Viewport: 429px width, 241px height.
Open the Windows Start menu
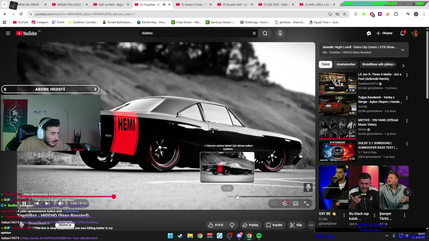[x=170, y=236]
